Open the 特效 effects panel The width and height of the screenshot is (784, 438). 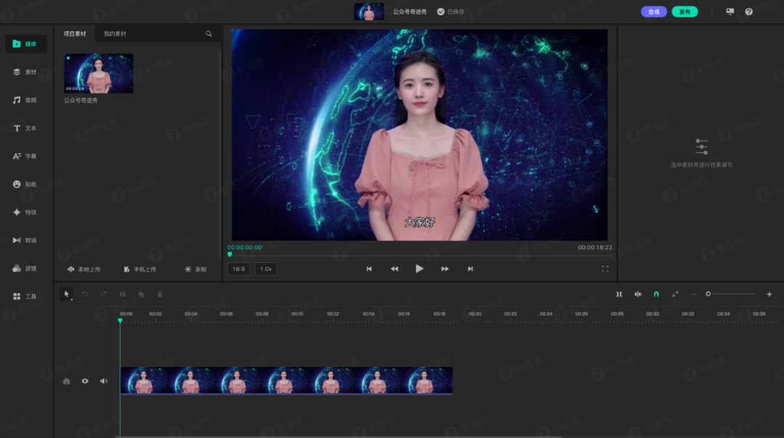[x=25, y=212]
